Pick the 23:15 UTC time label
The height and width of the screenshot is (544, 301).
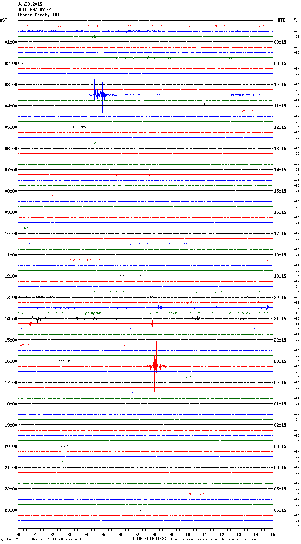(x=280, y=361)
